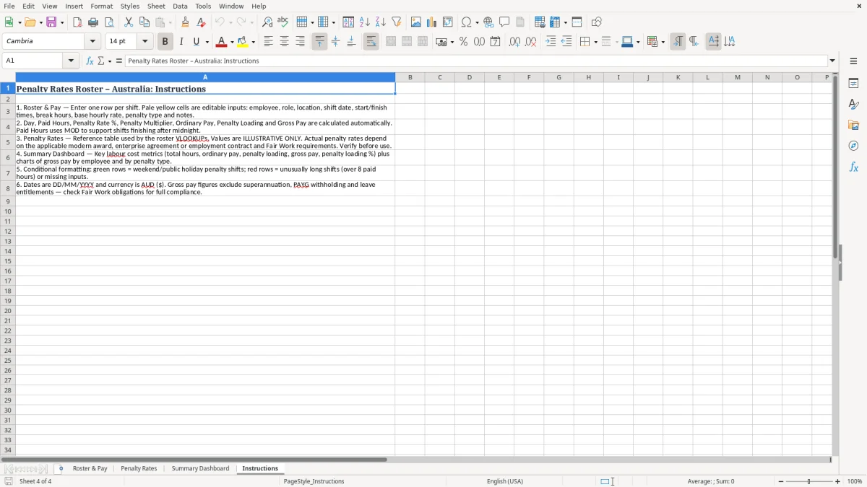
Task: Click the AutoFilter funnel icon
Action: [x=397, y=22]
